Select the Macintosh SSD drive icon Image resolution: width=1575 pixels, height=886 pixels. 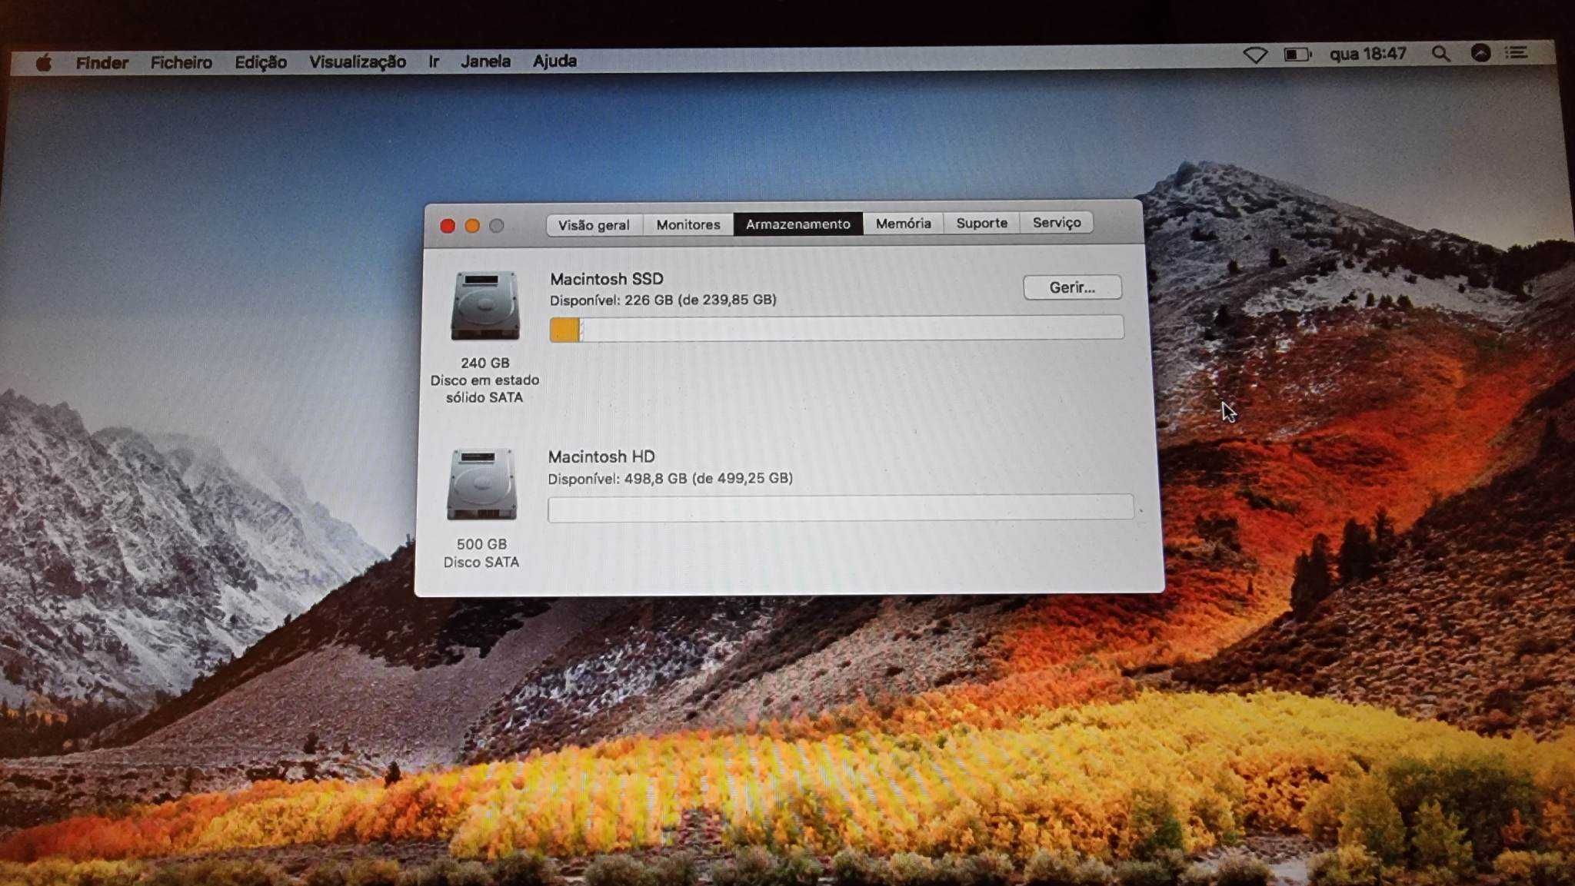click(484, 305)
